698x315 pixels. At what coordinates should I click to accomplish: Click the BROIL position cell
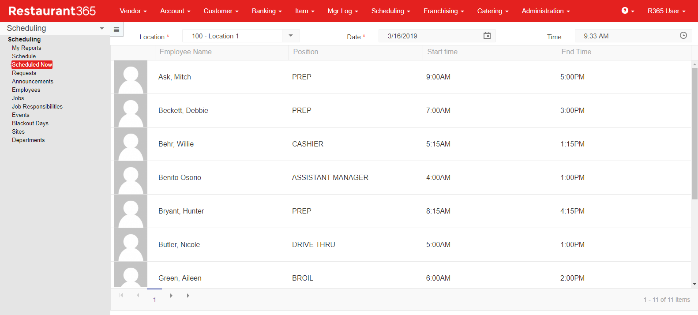click(x=303, y=278)
